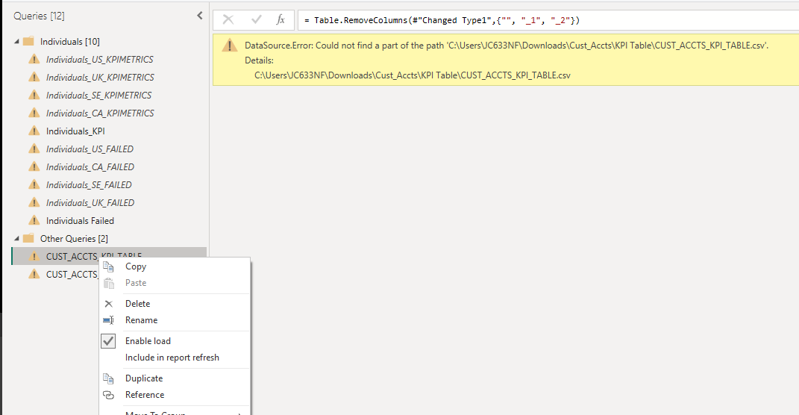This screenshot has width=799, height=415.
Task: Select the Individuals_SE_KPIMETRICS query
Action: pos(99,96)
